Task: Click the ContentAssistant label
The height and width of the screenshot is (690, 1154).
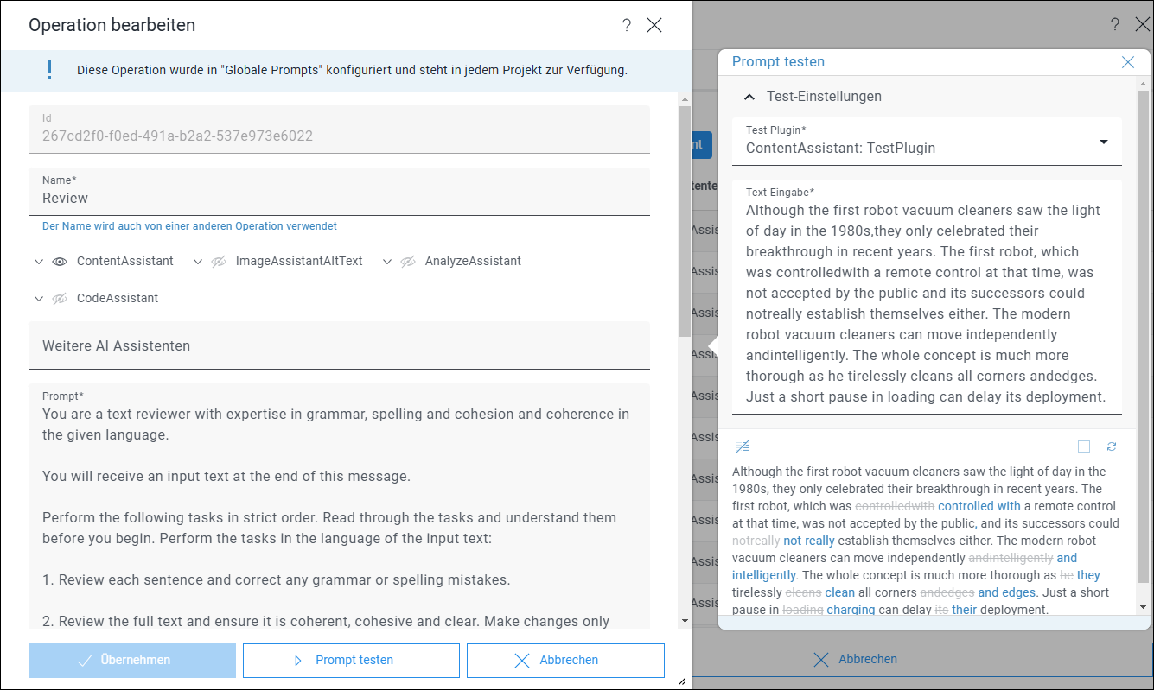Action: click(124, 261)
